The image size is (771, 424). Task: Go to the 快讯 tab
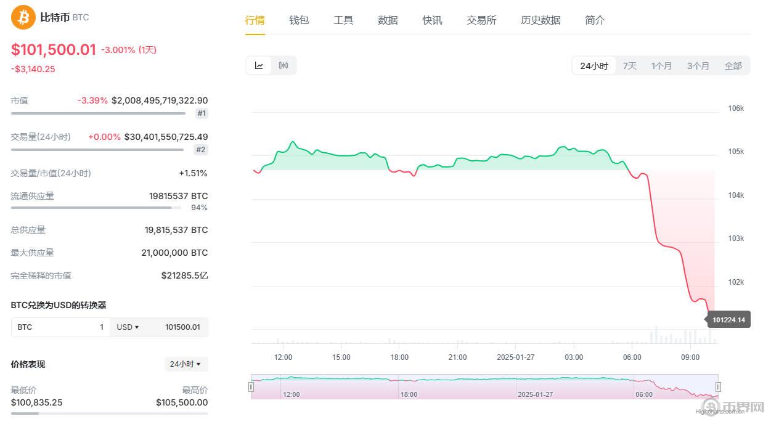point(432,20)
